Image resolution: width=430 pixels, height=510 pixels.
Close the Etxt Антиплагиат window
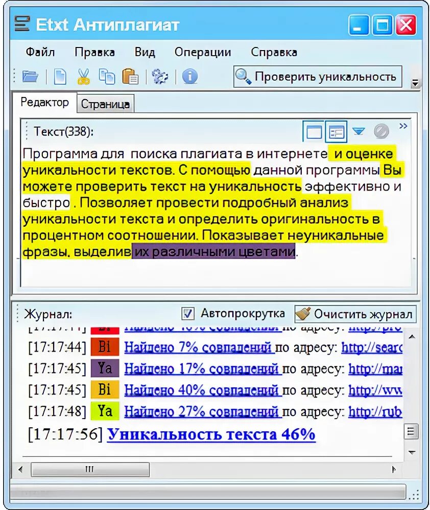pos(406,25)
